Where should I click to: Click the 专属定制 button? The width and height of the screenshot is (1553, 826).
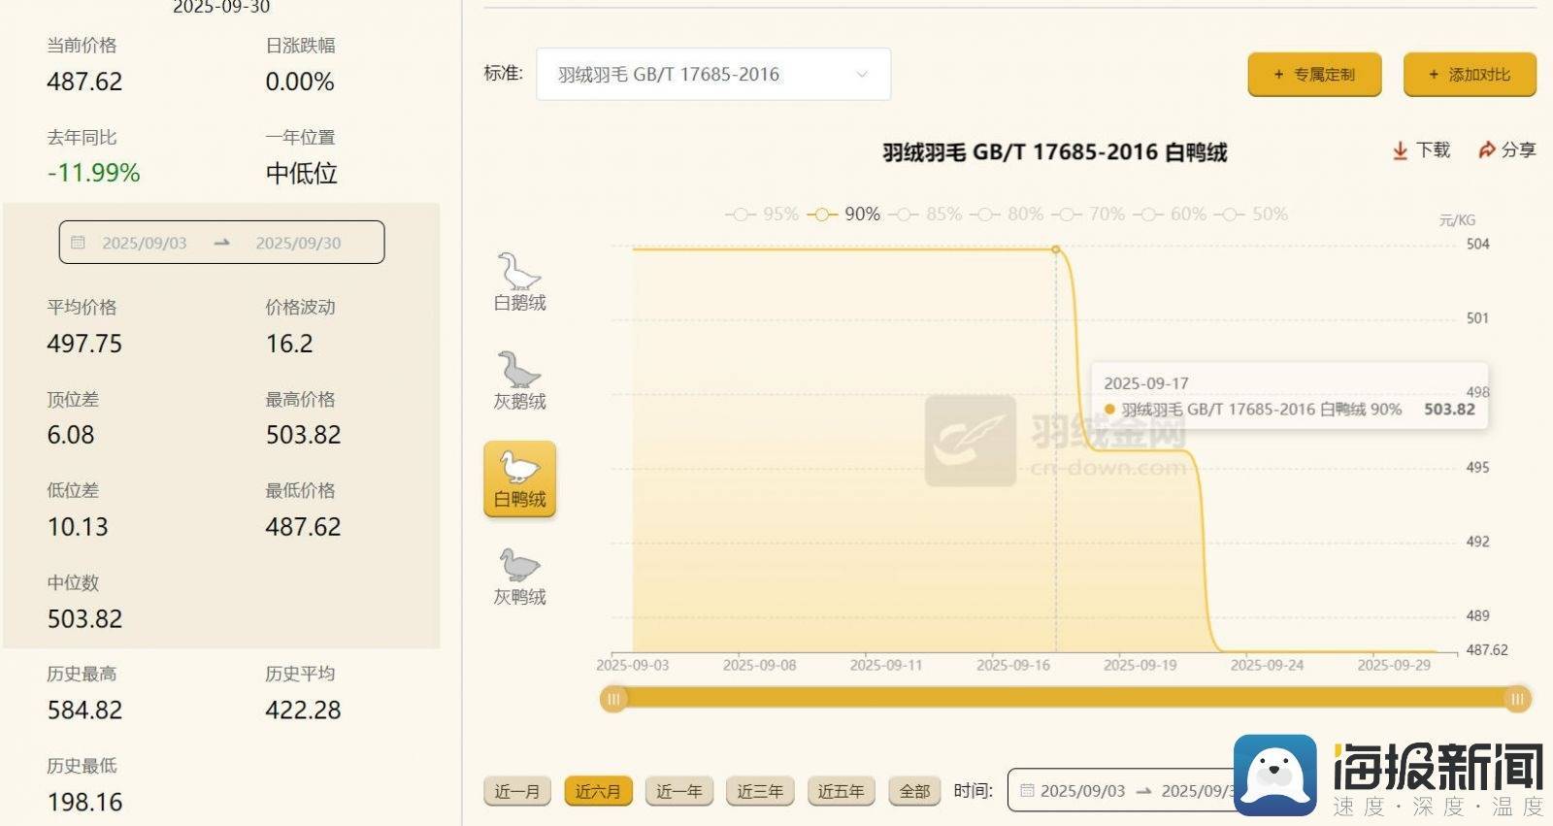(x=1314, y=75)
